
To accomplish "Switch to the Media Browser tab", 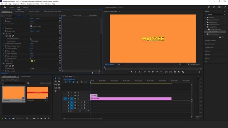I will pos(26,76).
